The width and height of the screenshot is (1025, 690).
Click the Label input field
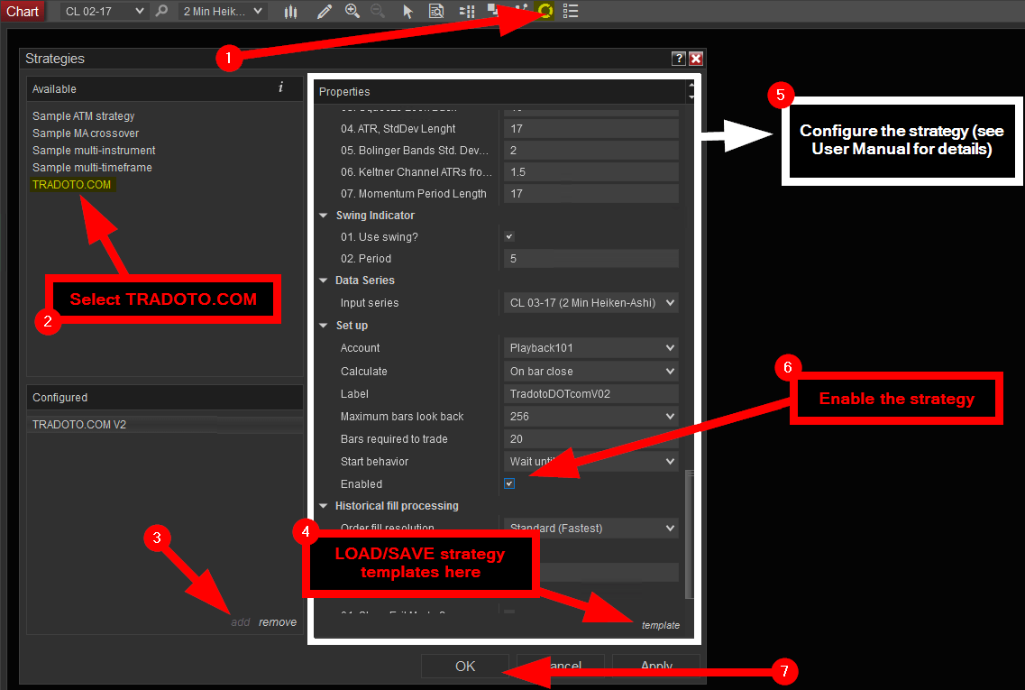(590, 394)
